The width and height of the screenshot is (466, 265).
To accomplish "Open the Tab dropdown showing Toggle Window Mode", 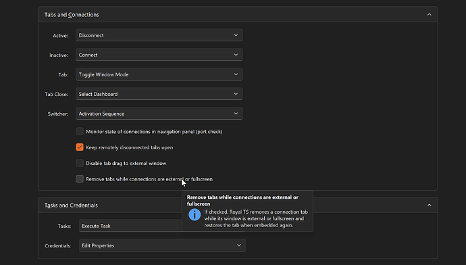I will pyautogui.click(x=159, y=74).
